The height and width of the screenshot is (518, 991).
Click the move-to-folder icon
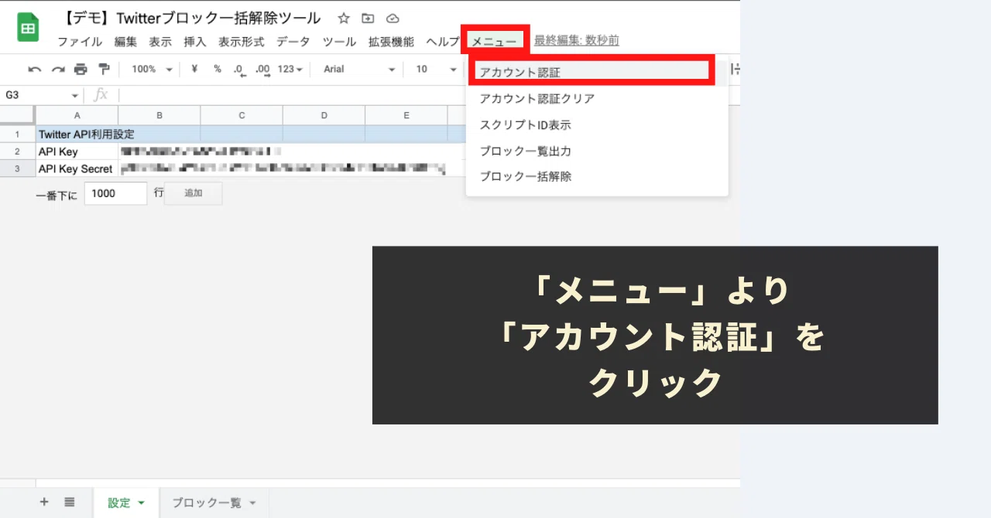pyautogui.click(x=368, y=18)
